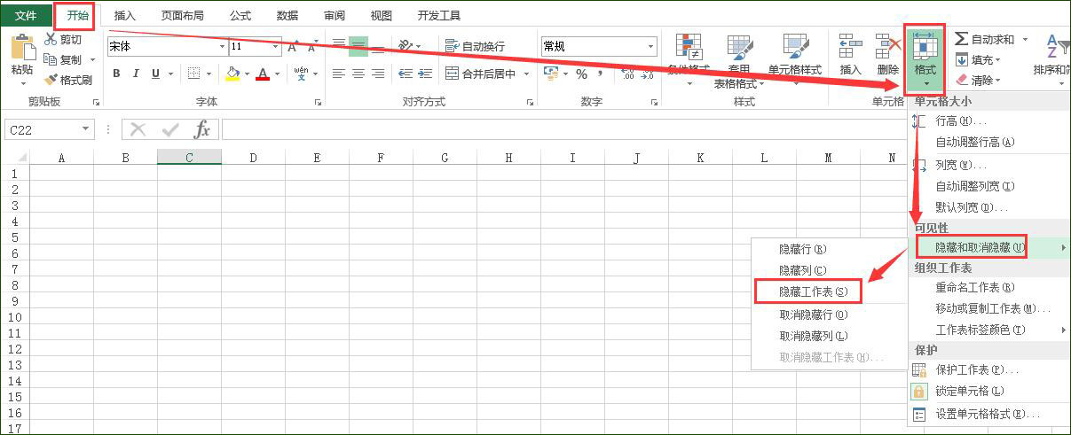Open the font color dropdown arrow
Image resolution: width=1071 pixels, height=435 pixels.
(x=277, y=74)
